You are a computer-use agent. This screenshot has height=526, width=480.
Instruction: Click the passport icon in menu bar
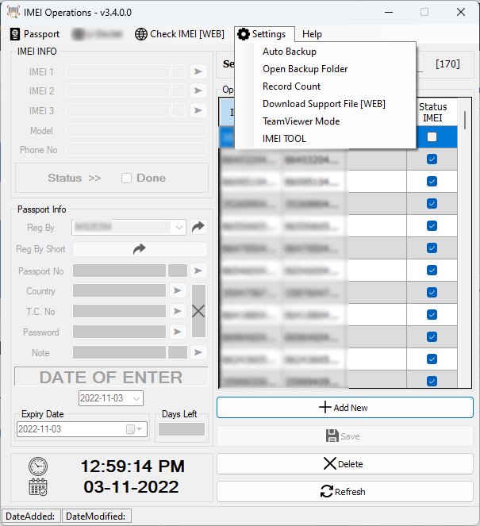click(15, 34)
